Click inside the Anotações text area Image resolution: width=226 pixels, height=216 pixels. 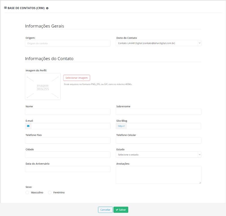click(158, 175)
